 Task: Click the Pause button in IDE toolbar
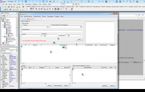(x=17, y=9)
